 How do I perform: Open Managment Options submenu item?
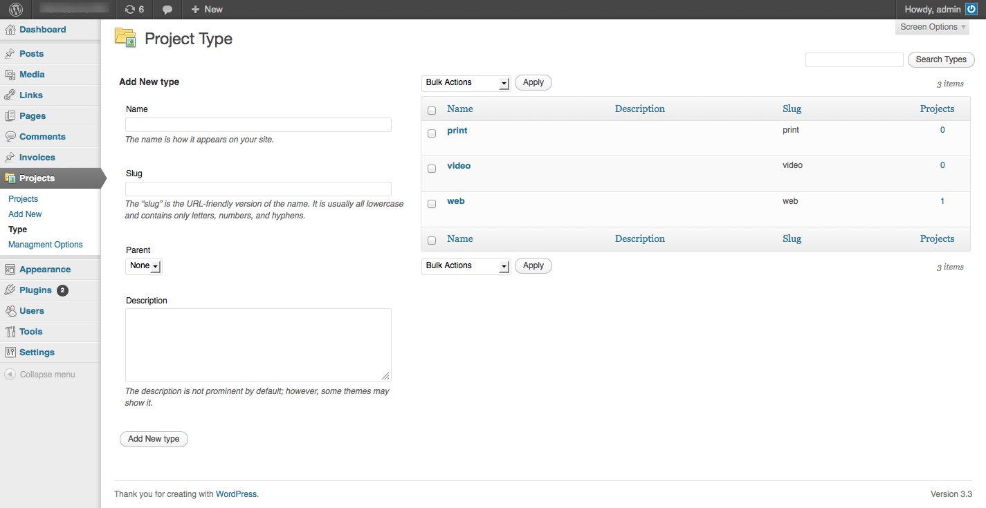click(46, 245)
